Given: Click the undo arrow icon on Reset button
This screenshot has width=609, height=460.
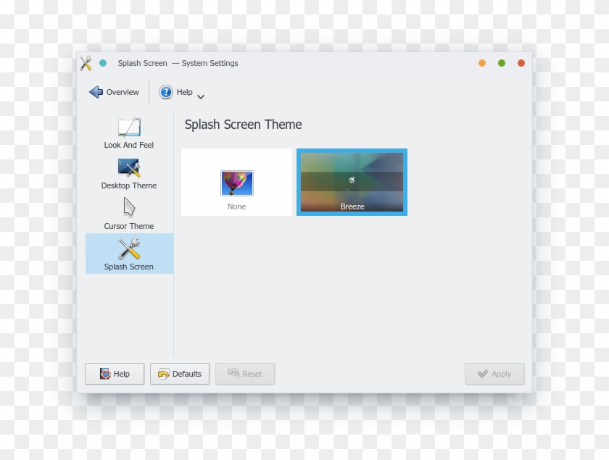Looking at the screenshot, I should [233, 374].
